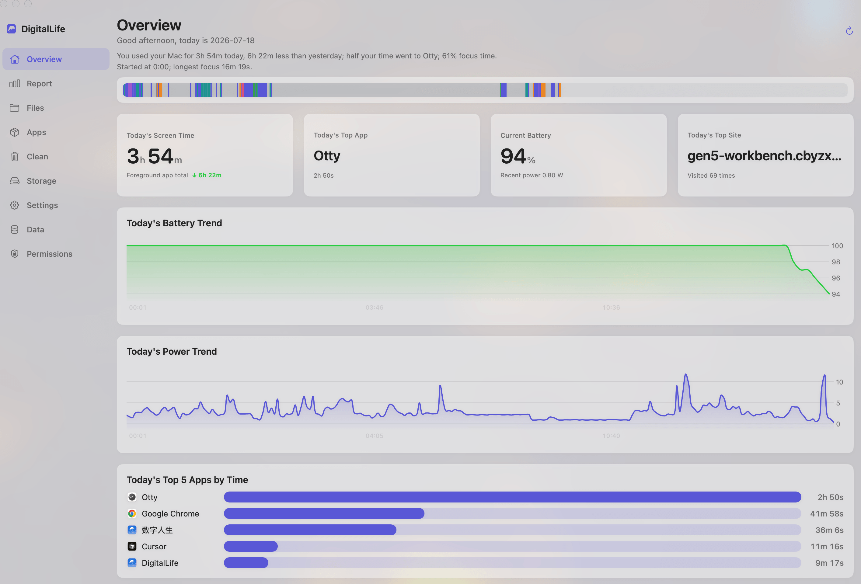Navigate to the Storage section label
Image resolution: width=861 pixels, height=584 pixels.
click(41, 181)
